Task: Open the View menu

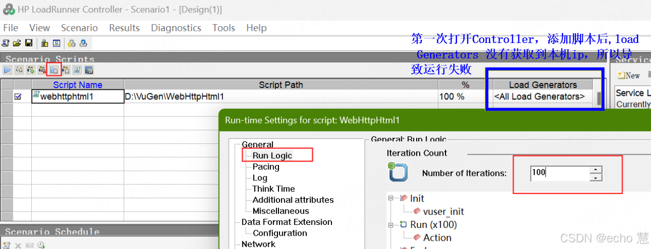Action: (40, 28)
